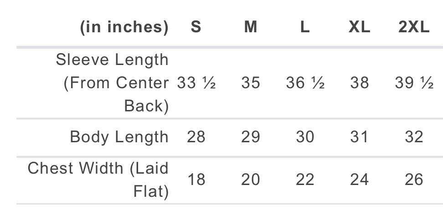The width and height of the screenshot is (443, 210).
Task: Select the 33 ½ sleeve length value
Action: (x=196, y=83)
